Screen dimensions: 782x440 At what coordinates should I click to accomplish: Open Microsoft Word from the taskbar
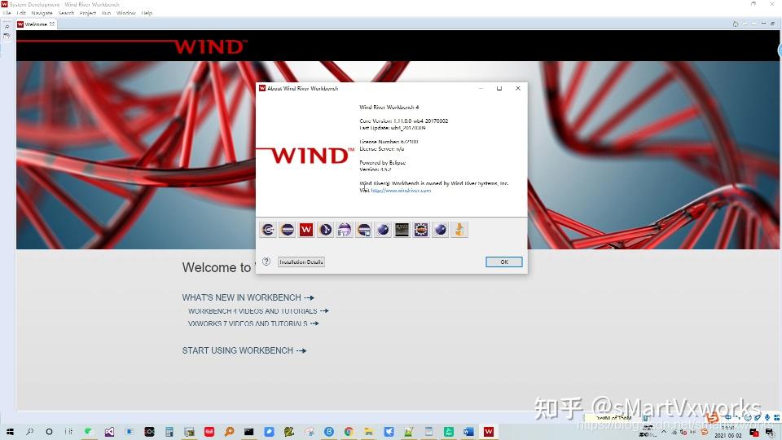(468, 432)
